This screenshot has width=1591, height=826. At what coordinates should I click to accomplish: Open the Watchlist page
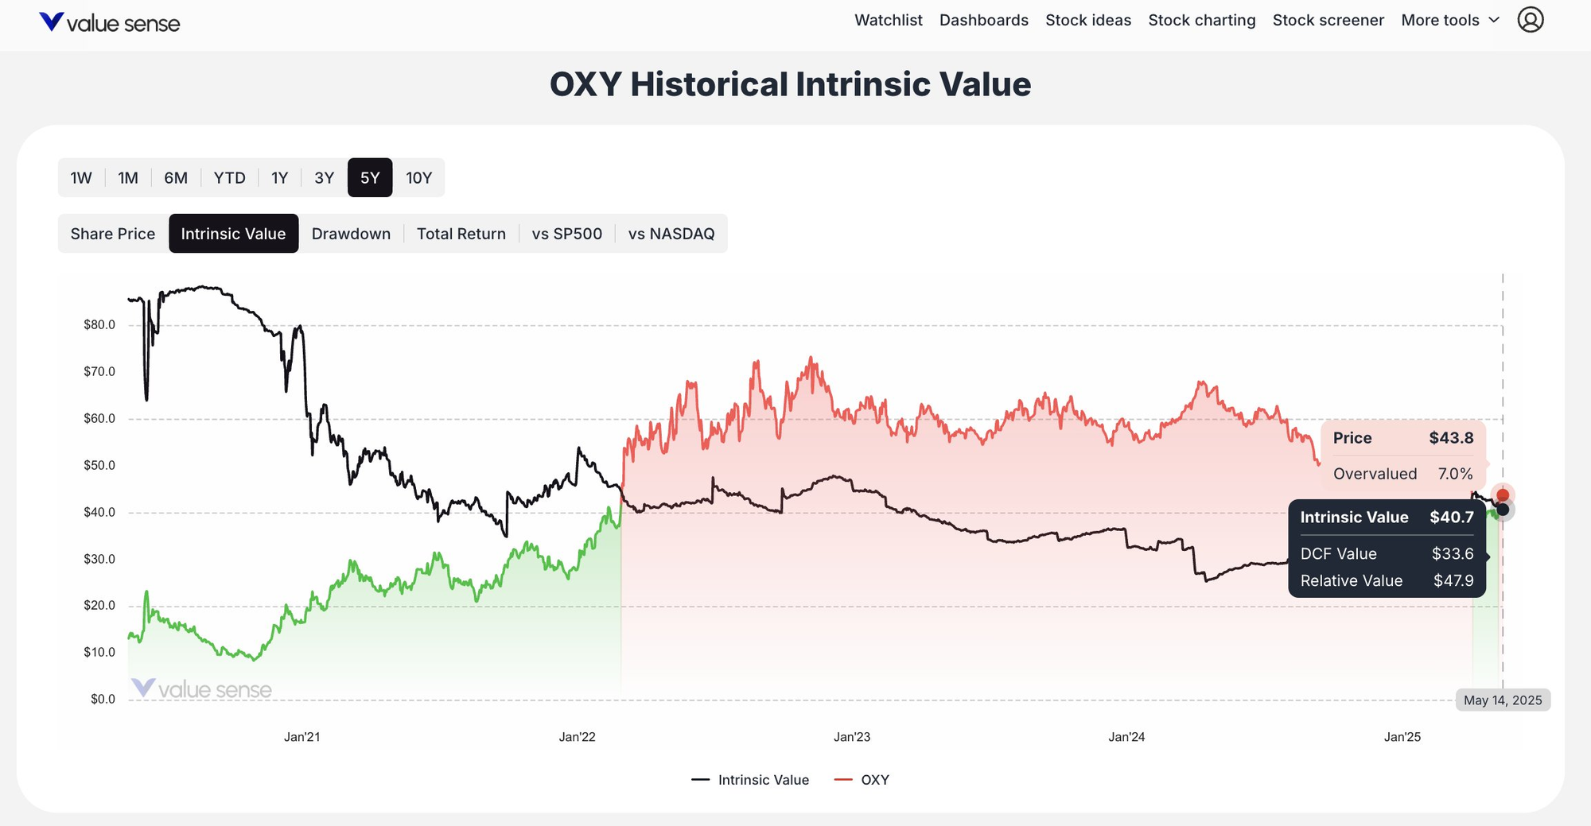[888, 21]
